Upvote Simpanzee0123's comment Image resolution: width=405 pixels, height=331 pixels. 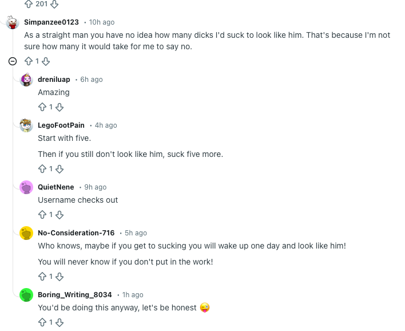coord(27,61)
